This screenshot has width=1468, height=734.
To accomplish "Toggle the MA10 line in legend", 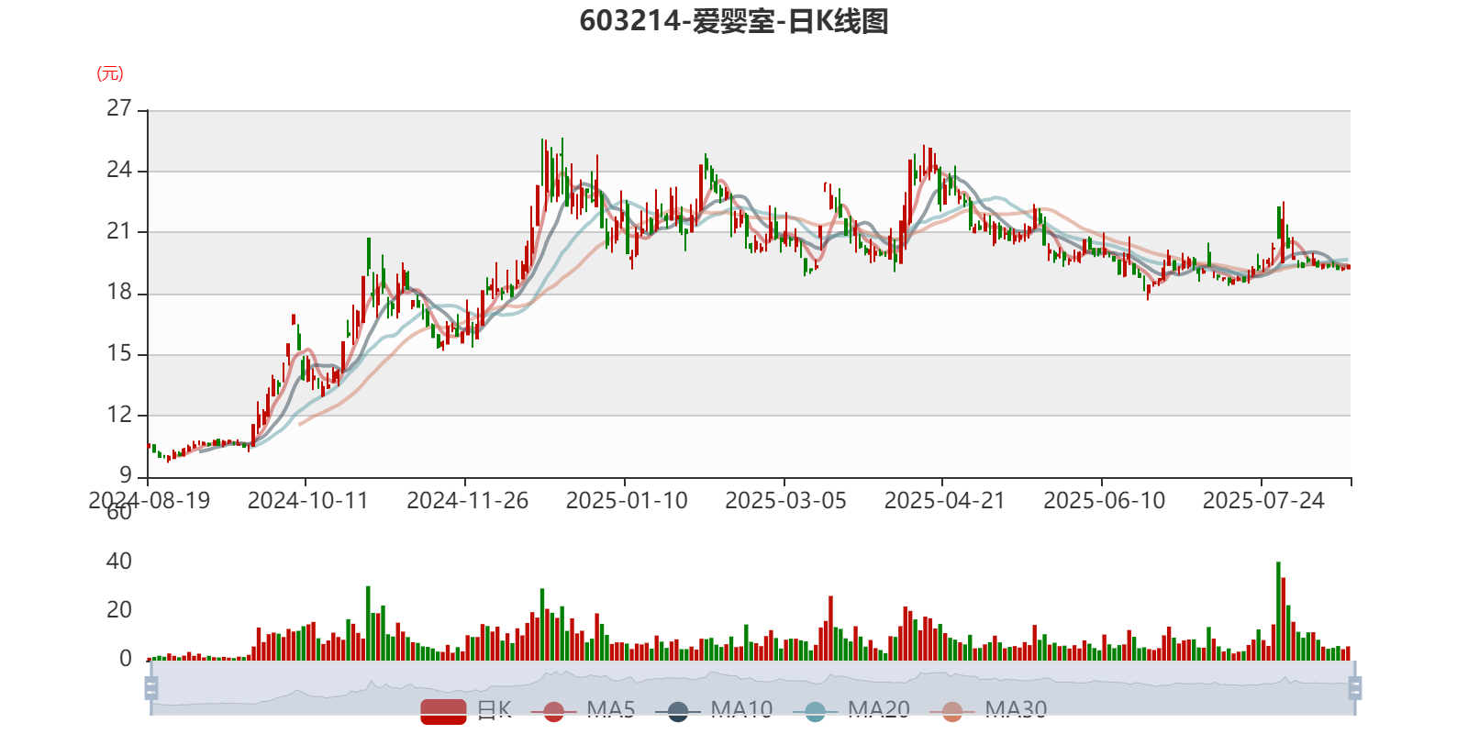I will coord(714,710).
